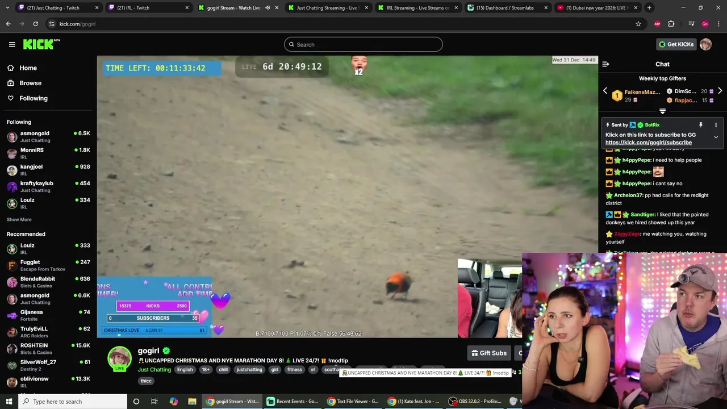Screen dimensions: 727x409
Task: Open kangjoel channel in sidebar
Action: (48, 170)
